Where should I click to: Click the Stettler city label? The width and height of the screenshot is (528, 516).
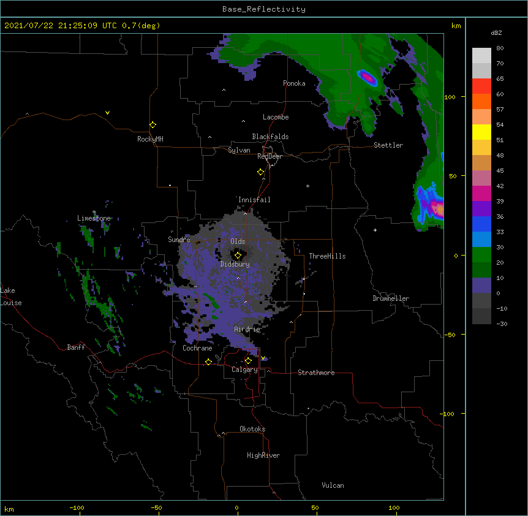coord(388,145)
